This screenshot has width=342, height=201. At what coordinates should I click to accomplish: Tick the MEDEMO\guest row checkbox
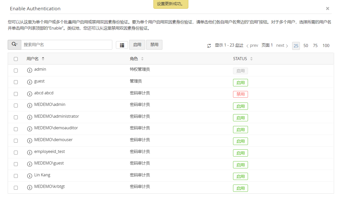tap(16, 164)
